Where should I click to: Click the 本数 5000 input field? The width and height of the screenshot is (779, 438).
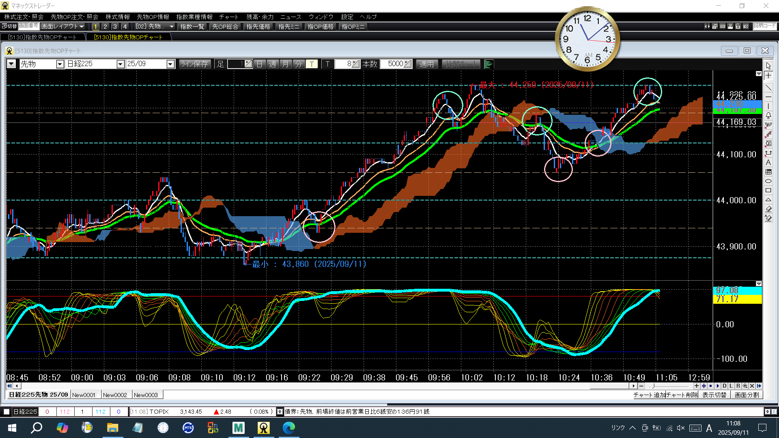click(394, 64)
